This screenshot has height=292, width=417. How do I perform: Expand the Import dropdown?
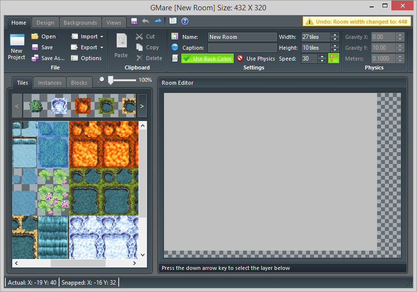(102, 36)
